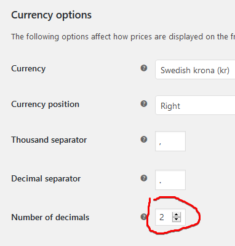Click the Currency position label
This screenshot has width=235, height=246.
coord(45,105)
